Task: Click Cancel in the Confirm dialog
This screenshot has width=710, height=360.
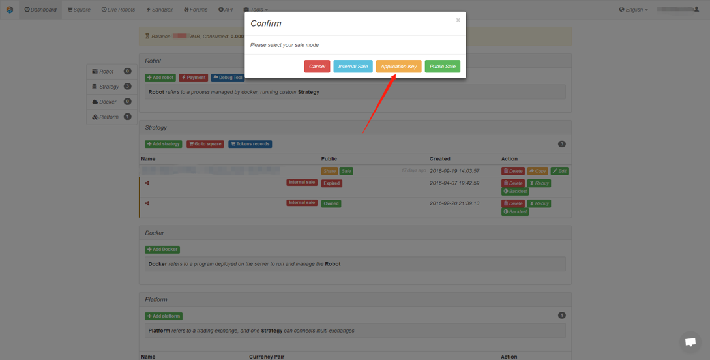Action: pyautogui.click(x=317, y=67)
